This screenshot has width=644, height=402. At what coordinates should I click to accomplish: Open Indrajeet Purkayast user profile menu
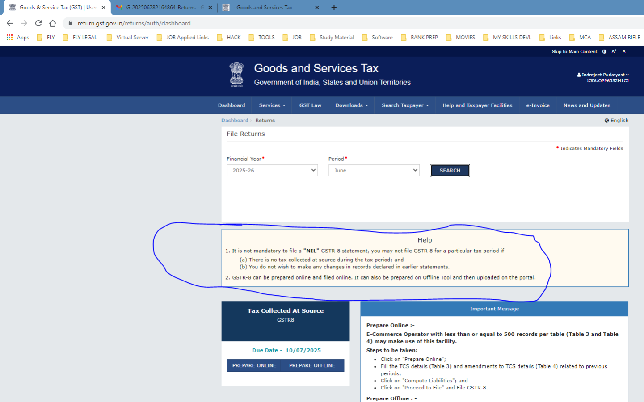pos(603,75)
